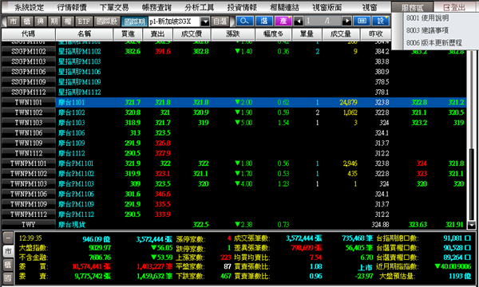The height and width of the screenshot is (287, 479).
Task: Sort by the 買進 column header
Action: click(x=128, y=34)
